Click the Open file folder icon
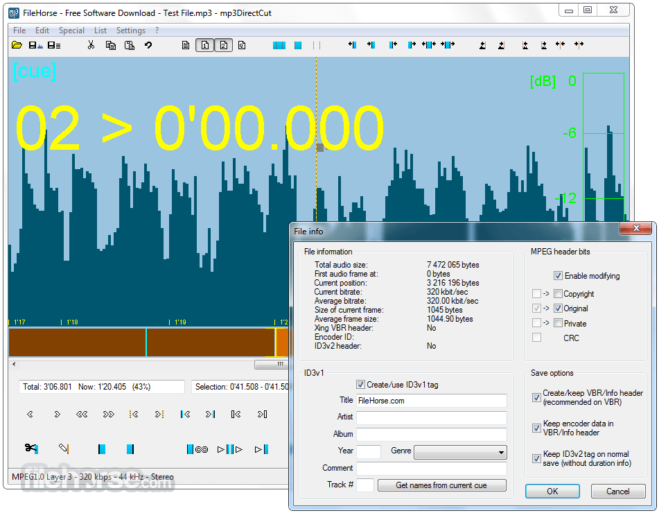The width and height of the screenshot is (659, 513). pyautogui.click(x=17, y=45)
